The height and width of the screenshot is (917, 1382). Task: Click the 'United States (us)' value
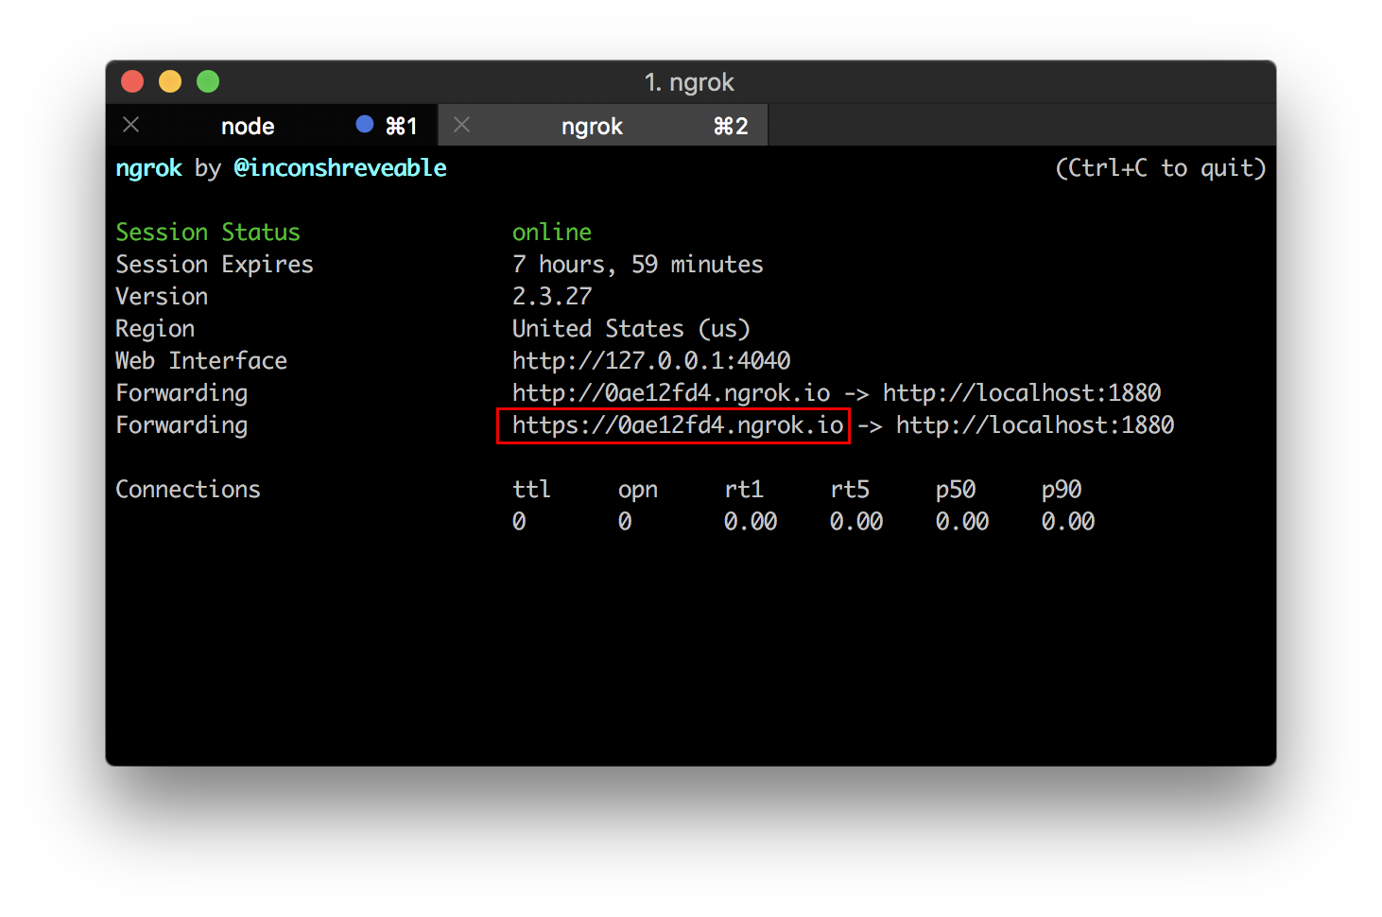pos(631,329)
